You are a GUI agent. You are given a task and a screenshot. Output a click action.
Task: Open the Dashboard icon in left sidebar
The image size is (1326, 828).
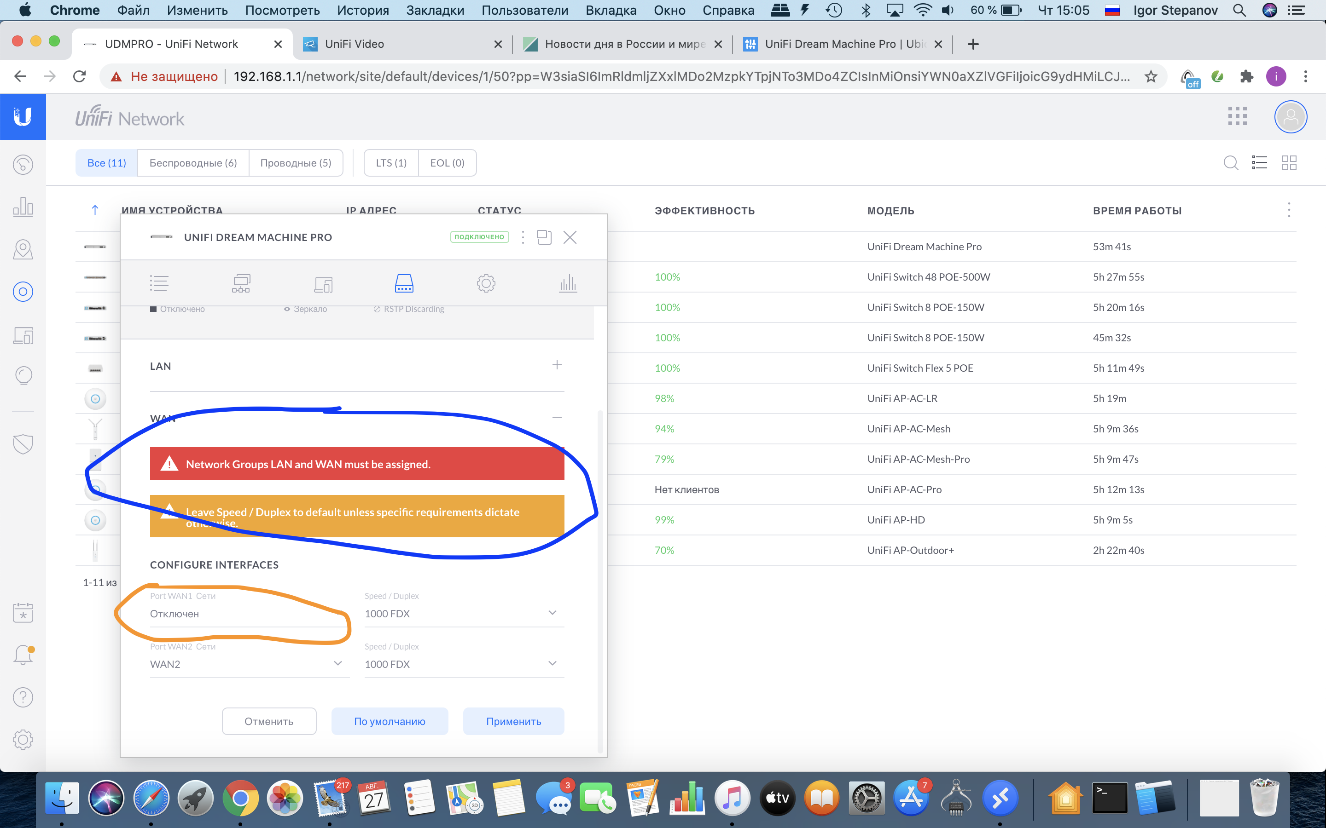[23, 164]
